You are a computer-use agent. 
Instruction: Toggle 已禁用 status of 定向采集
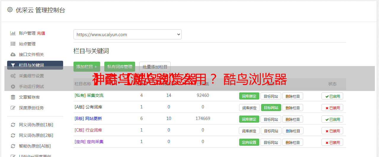click(x=332, y=142)
